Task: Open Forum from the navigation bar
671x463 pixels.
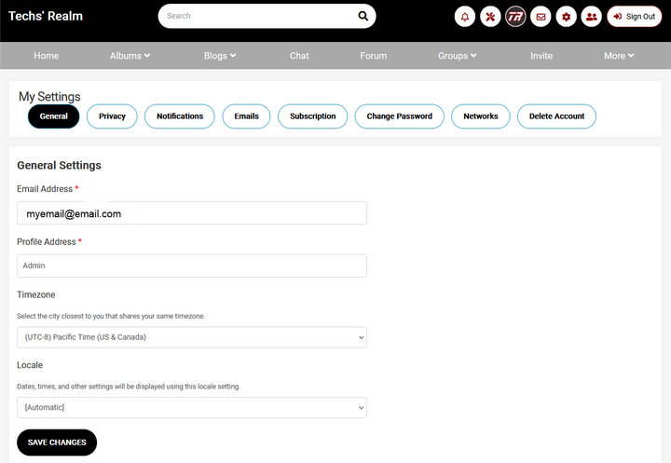Action: 373,56
